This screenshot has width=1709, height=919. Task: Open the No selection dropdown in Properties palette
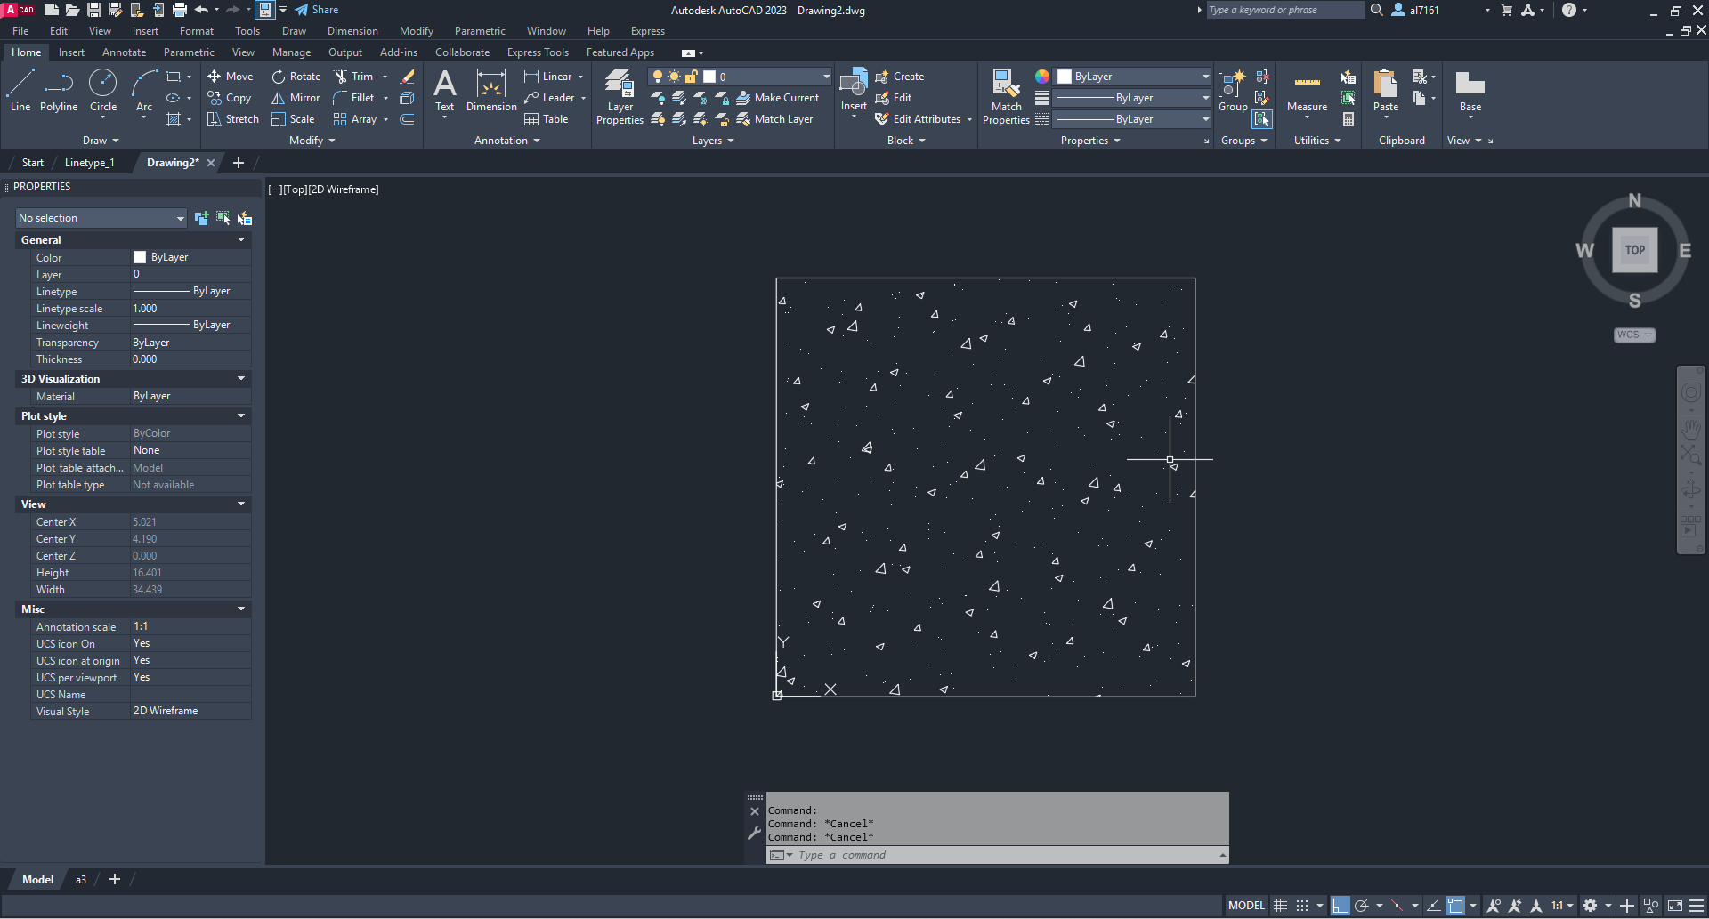pyautogui.click(x=101, y=218)
